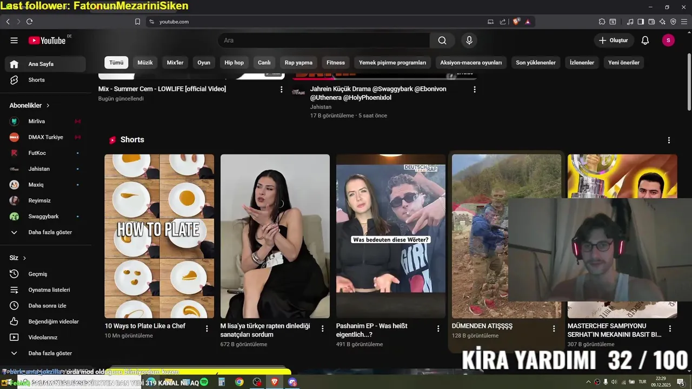Screen dimensions: 692x389
Task: Expand the Abonelikler section chevron
Action: tap(48, 106)
